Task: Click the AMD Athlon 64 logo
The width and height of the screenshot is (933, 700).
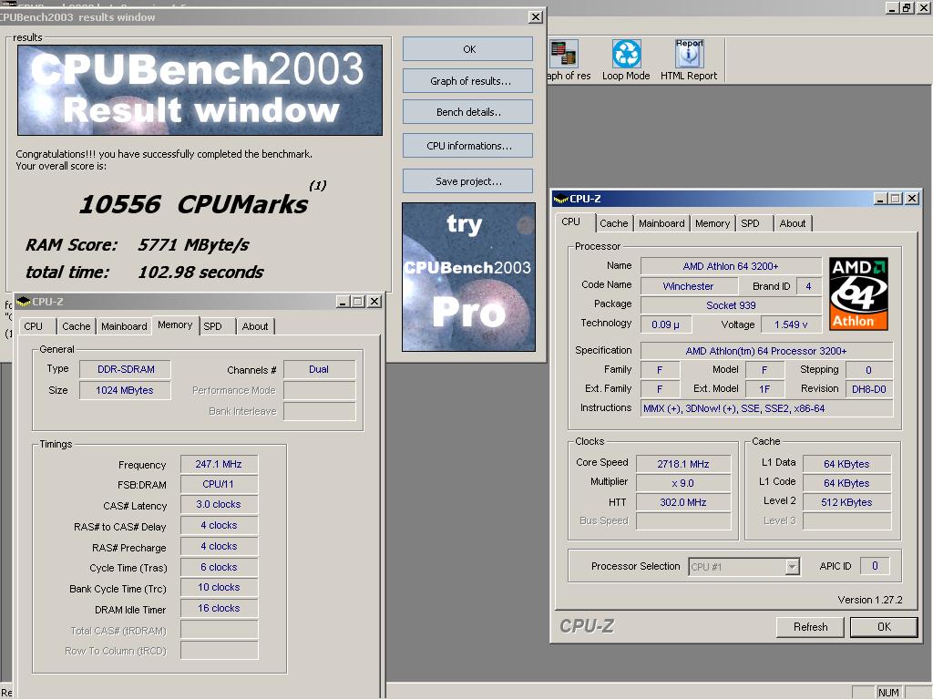Action: 858,293
